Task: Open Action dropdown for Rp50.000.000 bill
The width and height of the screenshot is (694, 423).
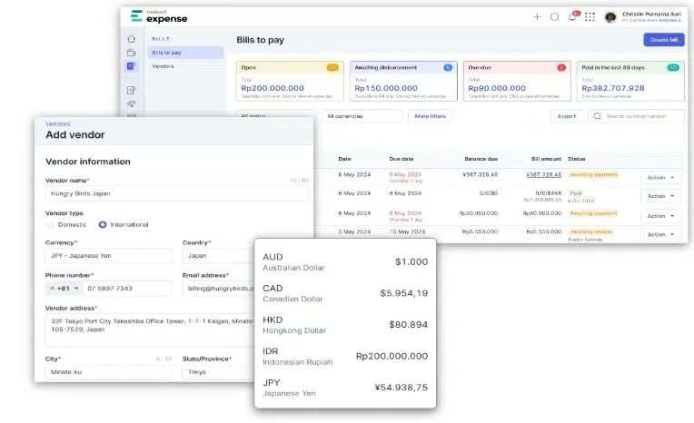Action: tap(660, 216)
